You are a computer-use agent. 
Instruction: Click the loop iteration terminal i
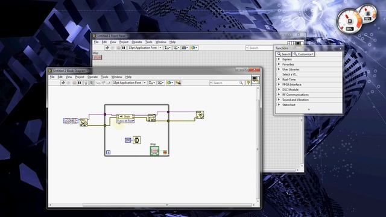pos(108,153)
